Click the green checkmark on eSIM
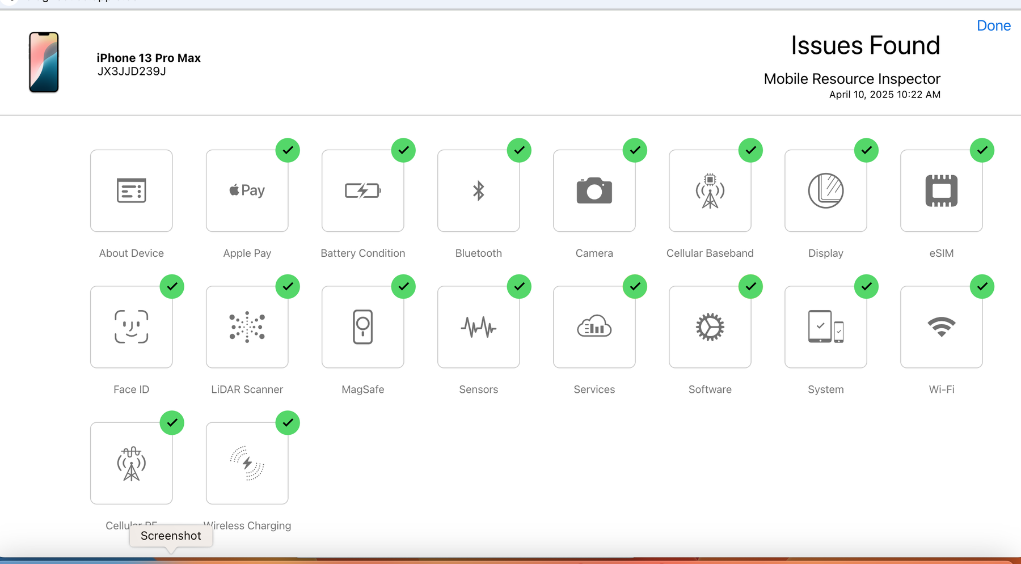 point(982,150)
